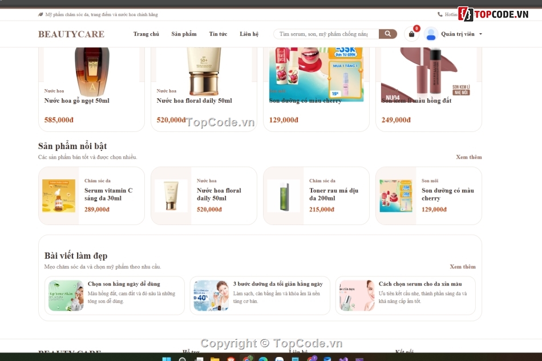Click Chăm sóc da label above Serum
542x361 pixels.
(x=98, y=181)
